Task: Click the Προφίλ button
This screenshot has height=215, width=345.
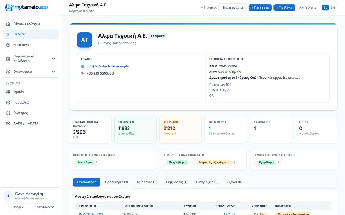Action: tap(18, 207)
